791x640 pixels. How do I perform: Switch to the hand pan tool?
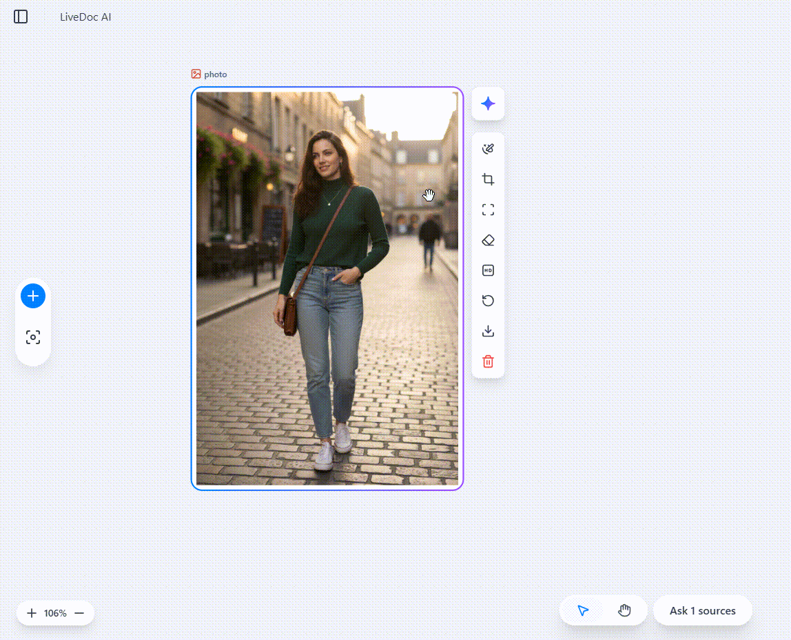[624, 610]
